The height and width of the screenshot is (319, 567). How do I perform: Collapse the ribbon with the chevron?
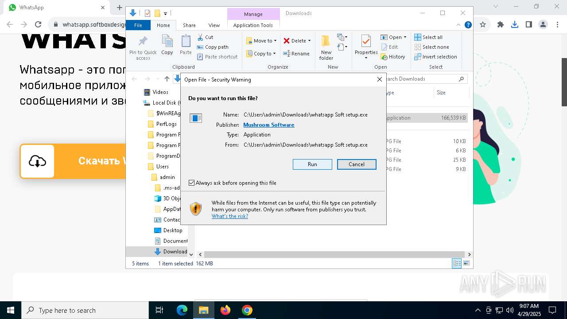coord(458,25)
